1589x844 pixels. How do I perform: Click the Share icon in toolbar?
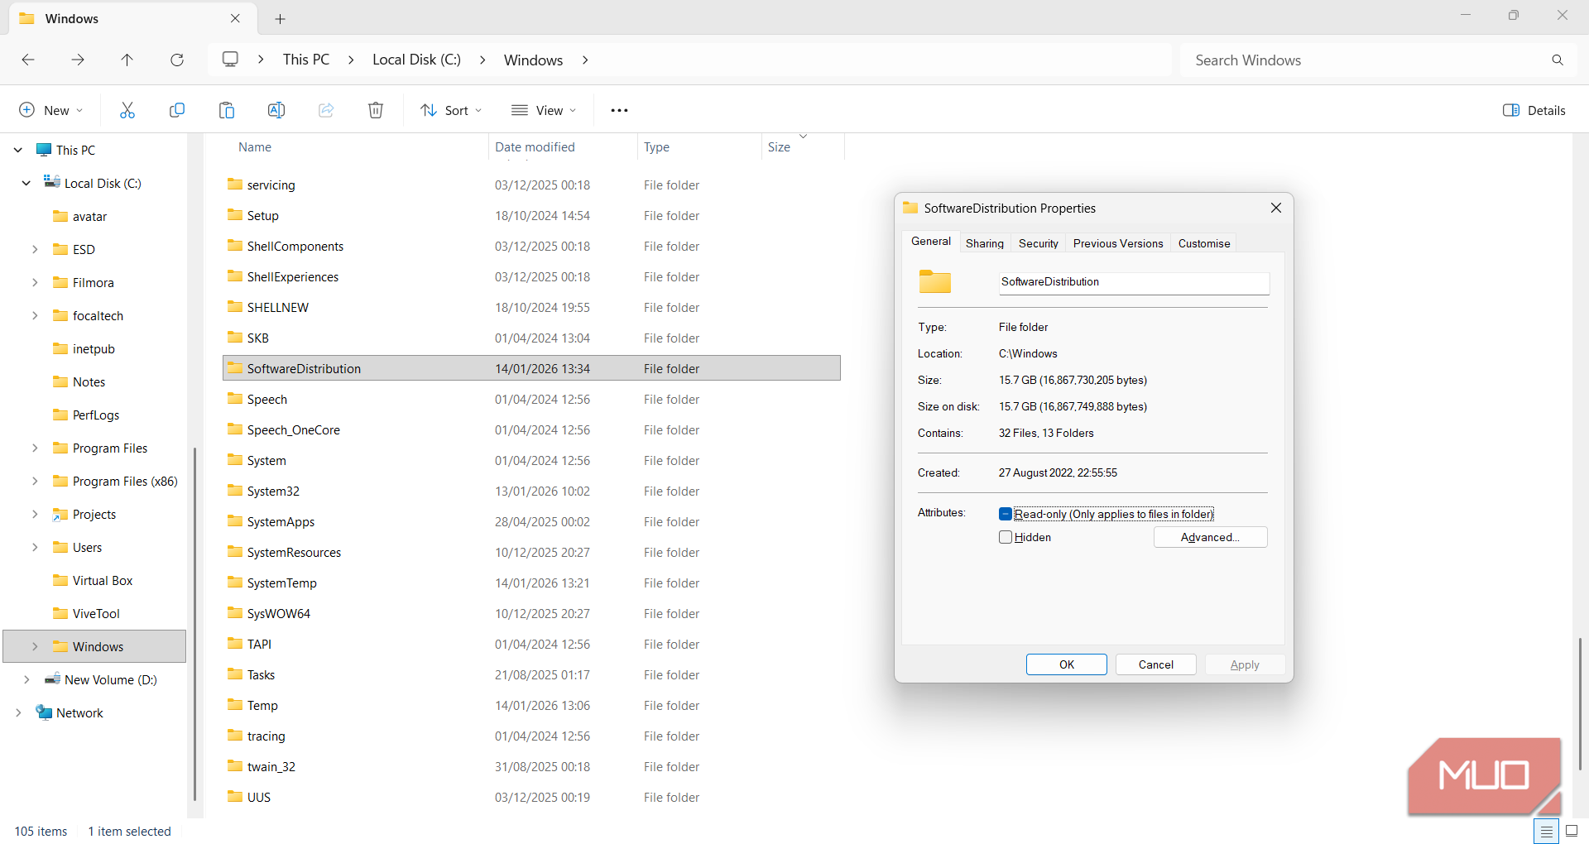coord(326,110)
